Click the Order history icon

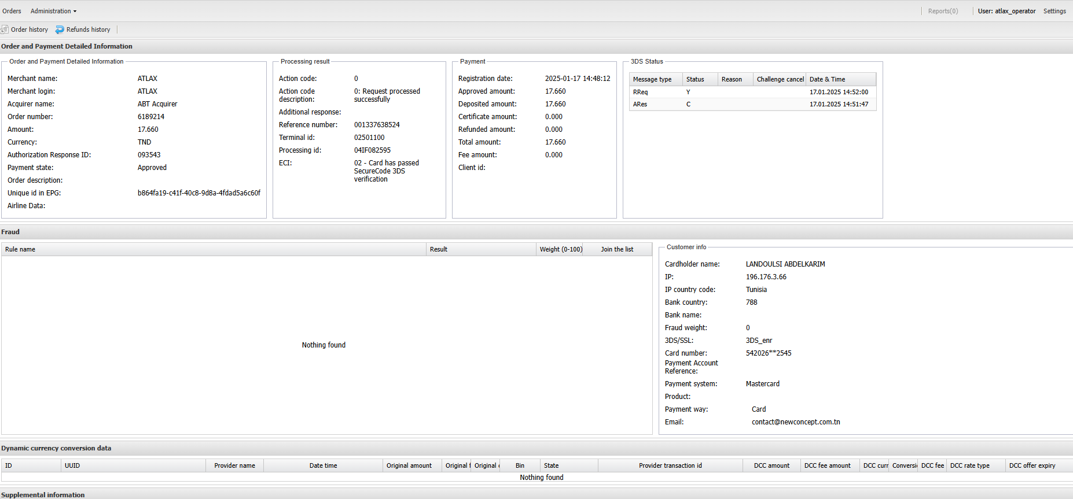point(5,29)
